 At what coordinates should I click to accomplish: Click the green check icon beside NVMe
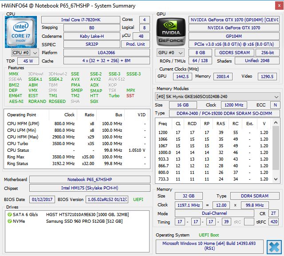point(10,221)
